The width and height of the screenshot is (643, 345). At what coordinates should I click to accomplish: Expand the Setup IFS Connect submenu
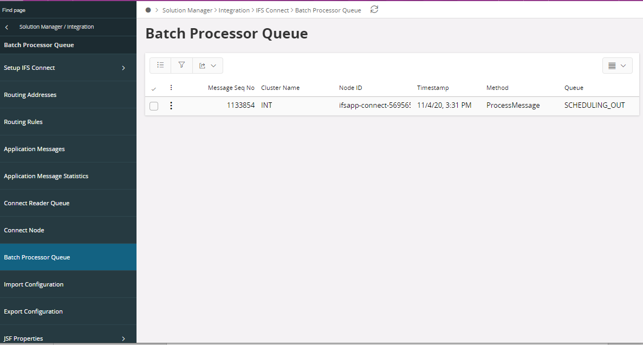[x=123, y=68]
